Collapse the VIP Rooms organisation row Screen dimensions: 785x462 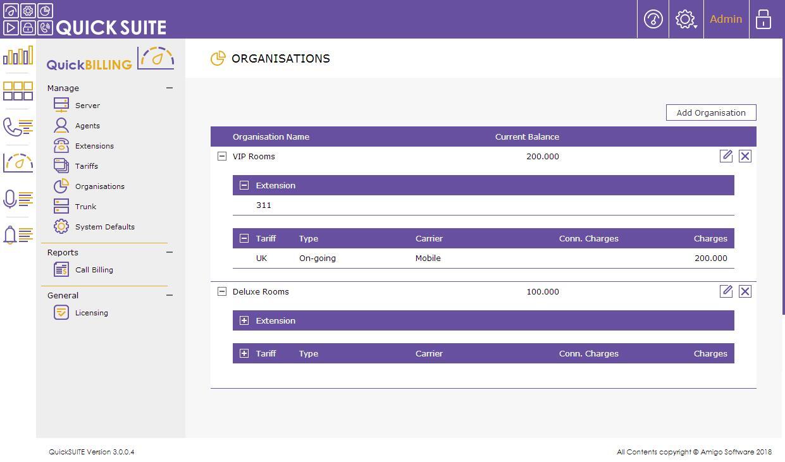222,156
